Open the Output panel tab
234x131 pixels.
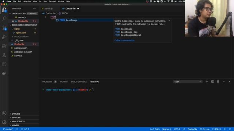tap(64, 82)
